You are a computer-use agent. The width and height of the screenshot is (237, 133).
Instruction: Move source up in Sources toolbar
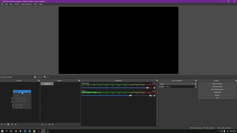point(12,125)
